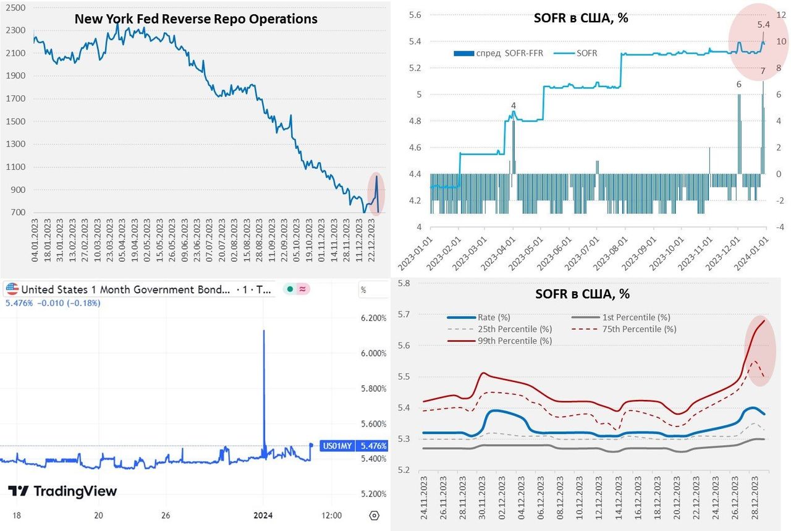Click the -4 value on SOFR right axis
791x531 pixels.
[x=780, y=227]
